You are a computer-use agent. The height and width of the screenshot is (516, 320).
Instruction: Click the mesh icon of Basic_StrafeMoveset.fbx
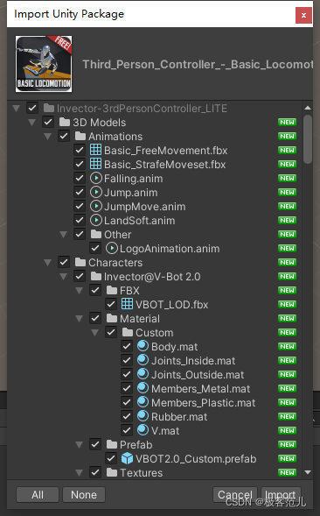(95, 164)
